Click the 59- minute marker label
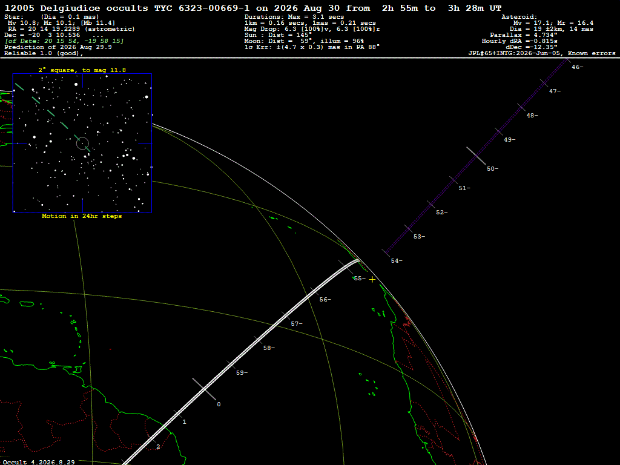 tap(242, 373)
